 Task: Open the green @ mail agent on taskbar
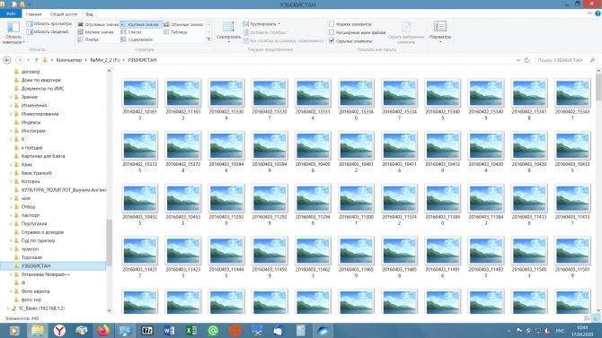pyautogui.click(x=213, y=330)
